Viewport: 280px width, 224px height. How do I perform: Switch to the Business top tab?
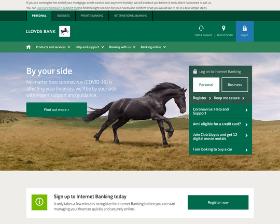click(x=64, y=16)
